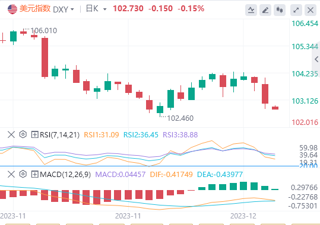This screenshot has width=320, height=225.
Task: Click the tallest green MACD histogram bar
Action: pyautogui.click(x=243, y=186)
